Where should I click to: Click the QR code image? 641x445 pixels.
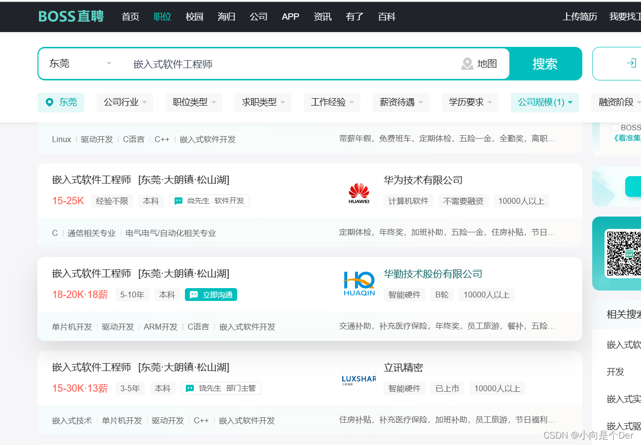[x=623, y=253]
